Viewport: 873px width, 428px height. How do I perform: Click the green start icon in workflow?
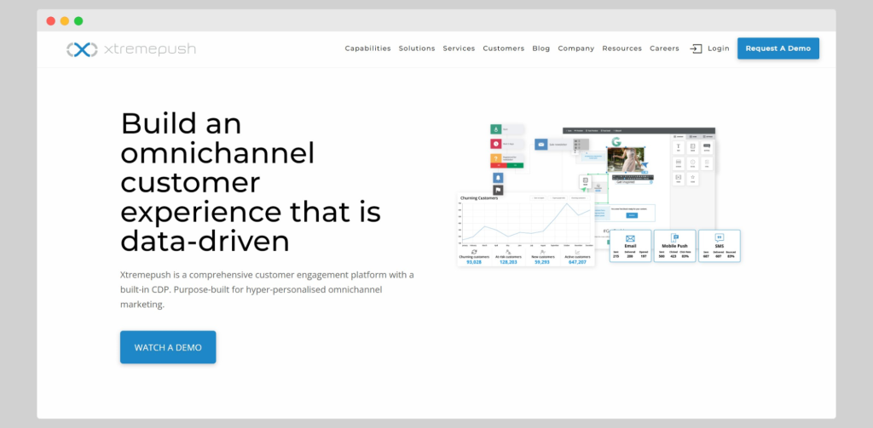point(495,129)
